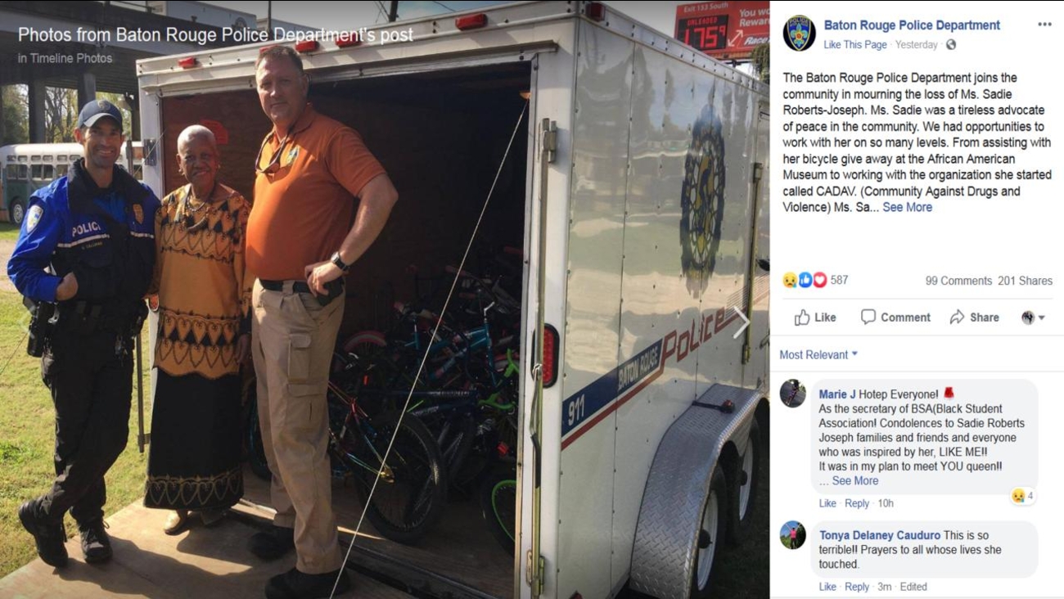Expand post text with See More

click(907, 207)
